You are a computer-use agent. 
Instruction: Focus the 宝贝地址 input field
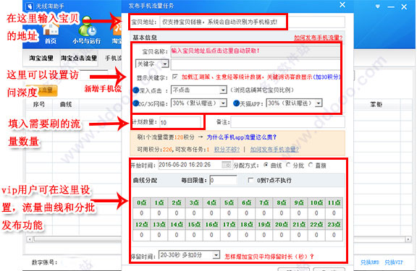pyautogui.click(x=252, y=22)
